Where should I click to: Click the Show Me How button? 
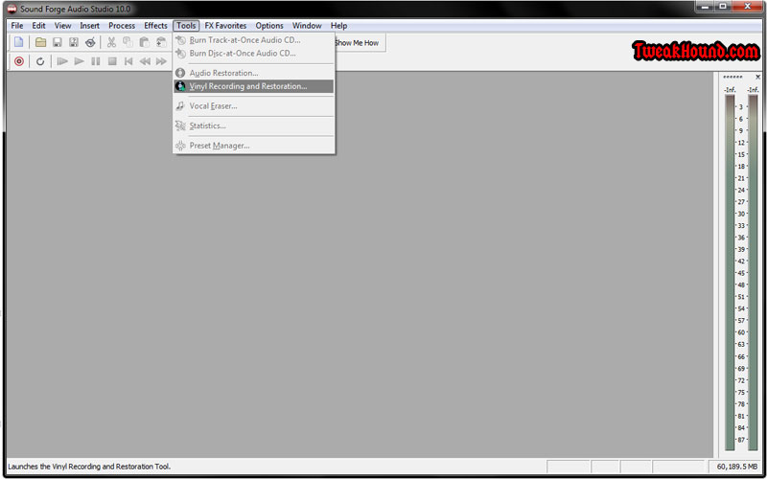coord(360,42)
